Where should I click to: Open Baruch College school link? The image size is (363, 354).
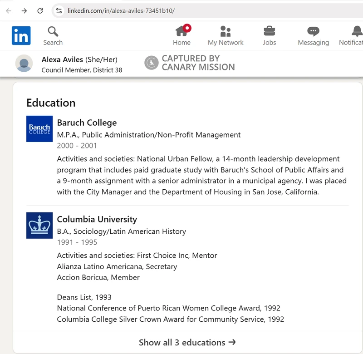(87, 123)
